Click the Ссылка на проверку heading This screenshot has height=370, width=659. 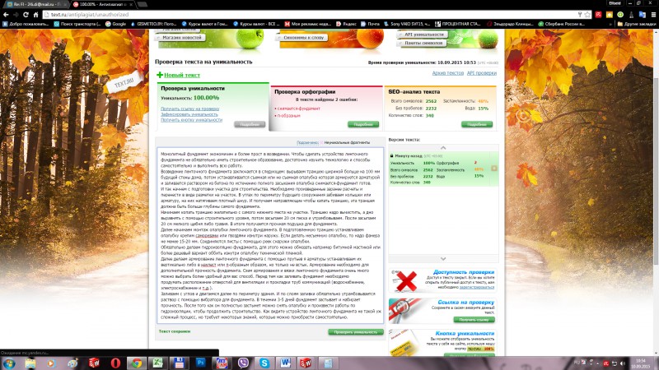[x=465, y=302]
